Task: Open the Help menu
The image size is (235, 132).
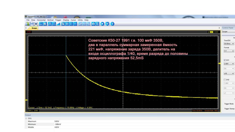Action: point(86,20)
